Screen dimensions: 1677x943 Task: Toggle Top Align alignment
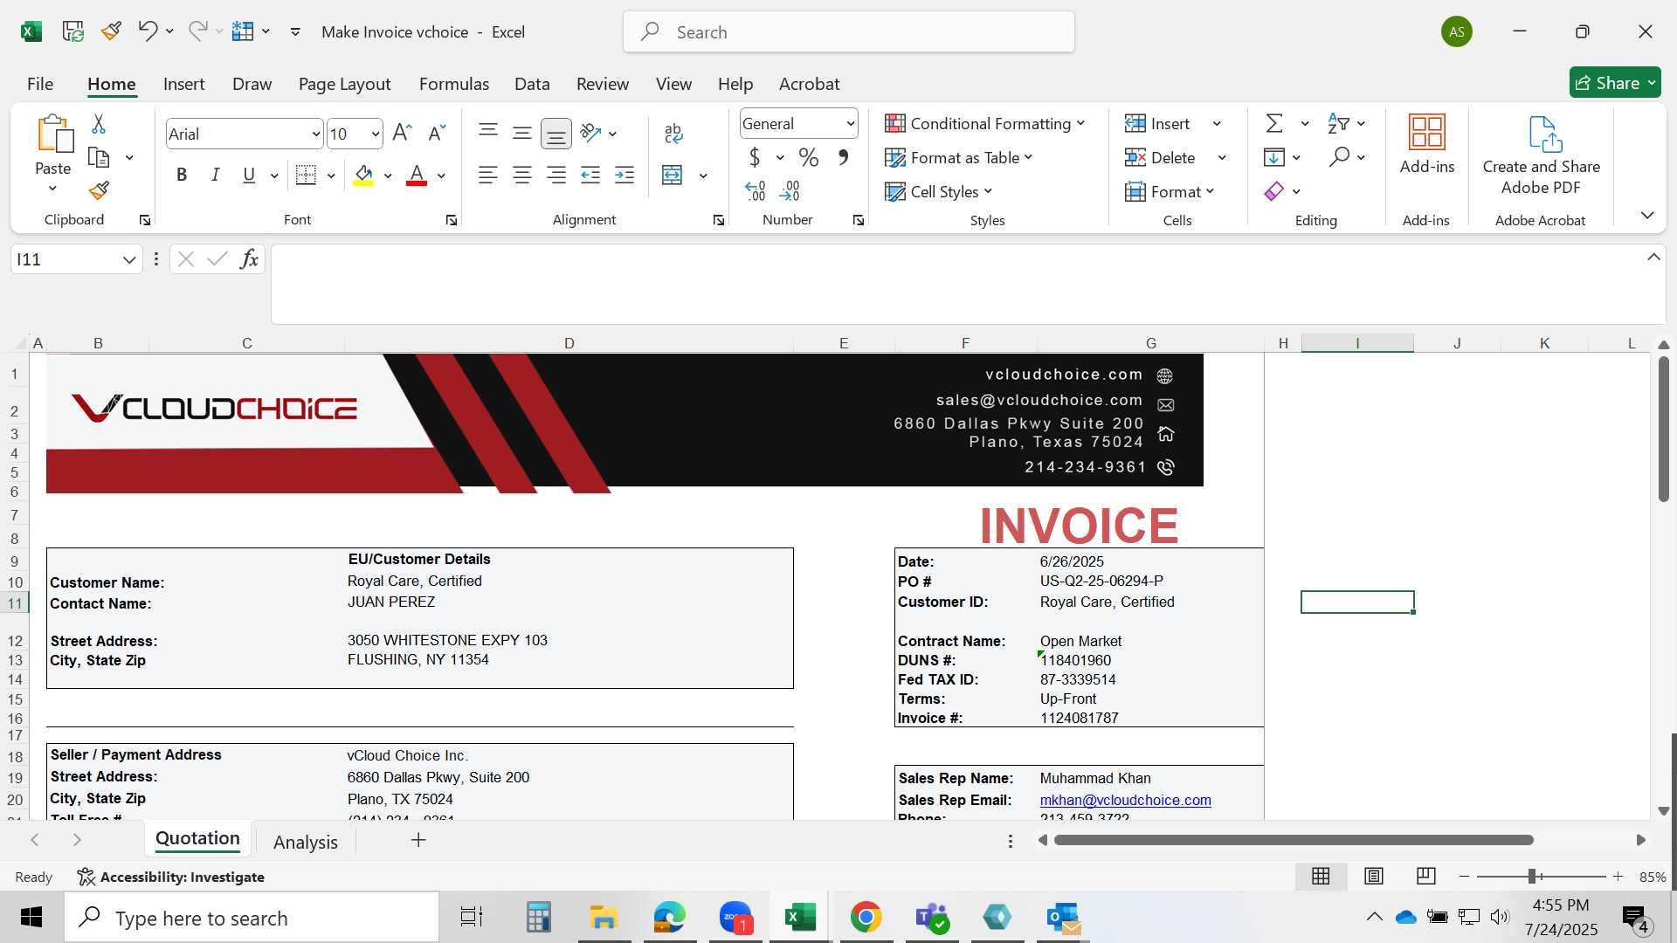[x=488, y=133]
